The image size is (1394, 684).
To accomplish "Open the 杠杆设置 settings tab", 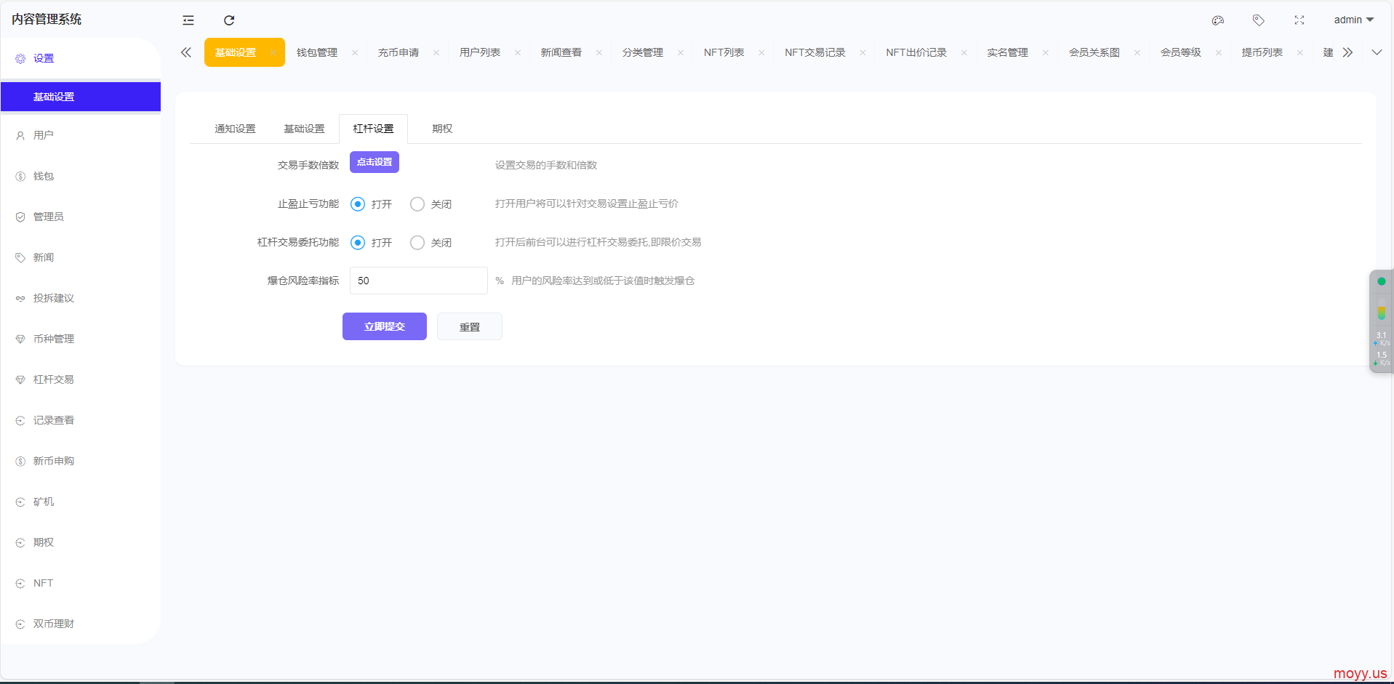I will [373, 129].
